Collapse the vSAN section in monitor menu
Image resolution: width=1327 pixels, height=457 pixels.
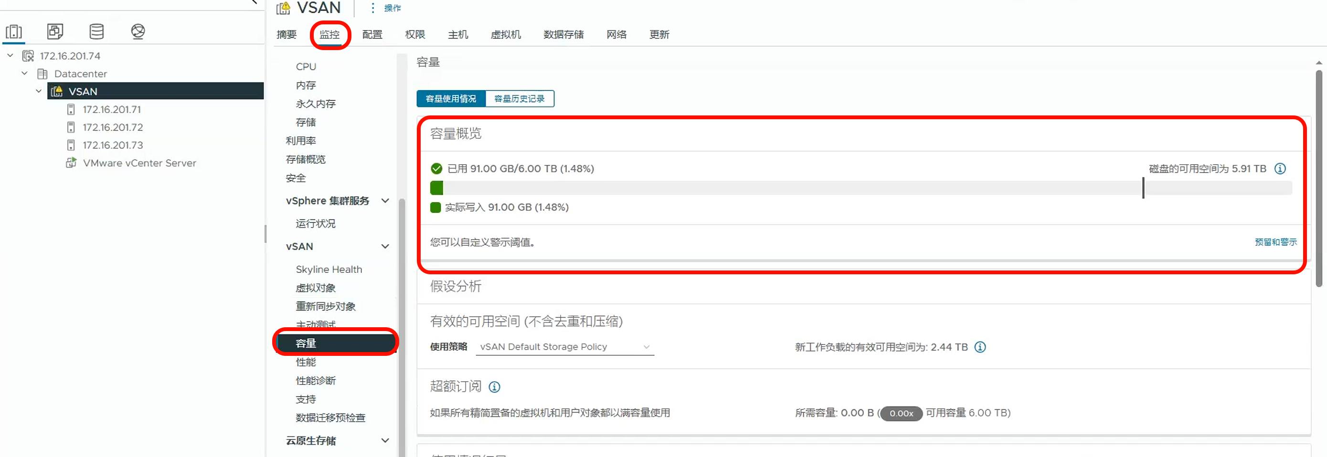coord(385,247)
